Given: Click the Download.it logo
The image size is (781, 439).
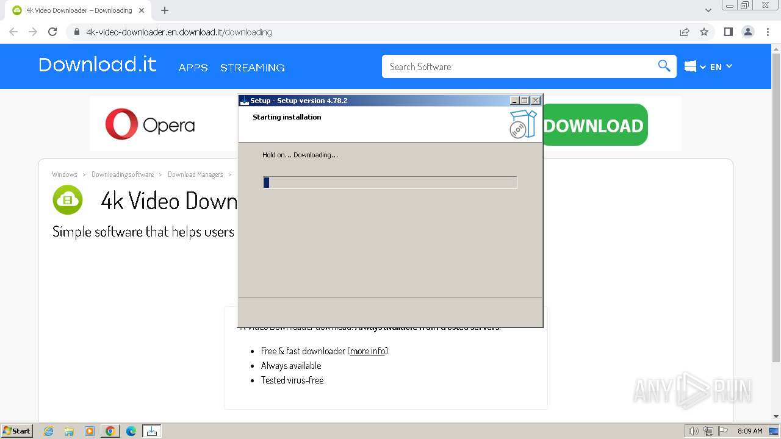Looking at the screenshot, I should pyautogui.click(x=98, y=65).
